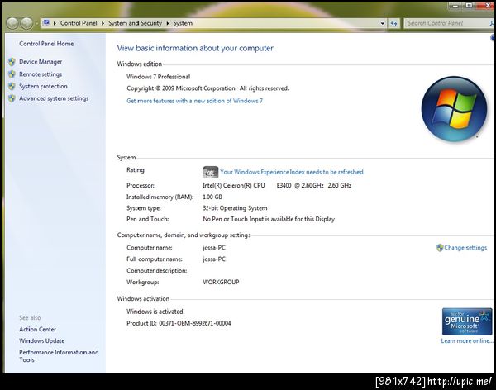Click shield icon beside Remote settings

(x=12, y=74)
